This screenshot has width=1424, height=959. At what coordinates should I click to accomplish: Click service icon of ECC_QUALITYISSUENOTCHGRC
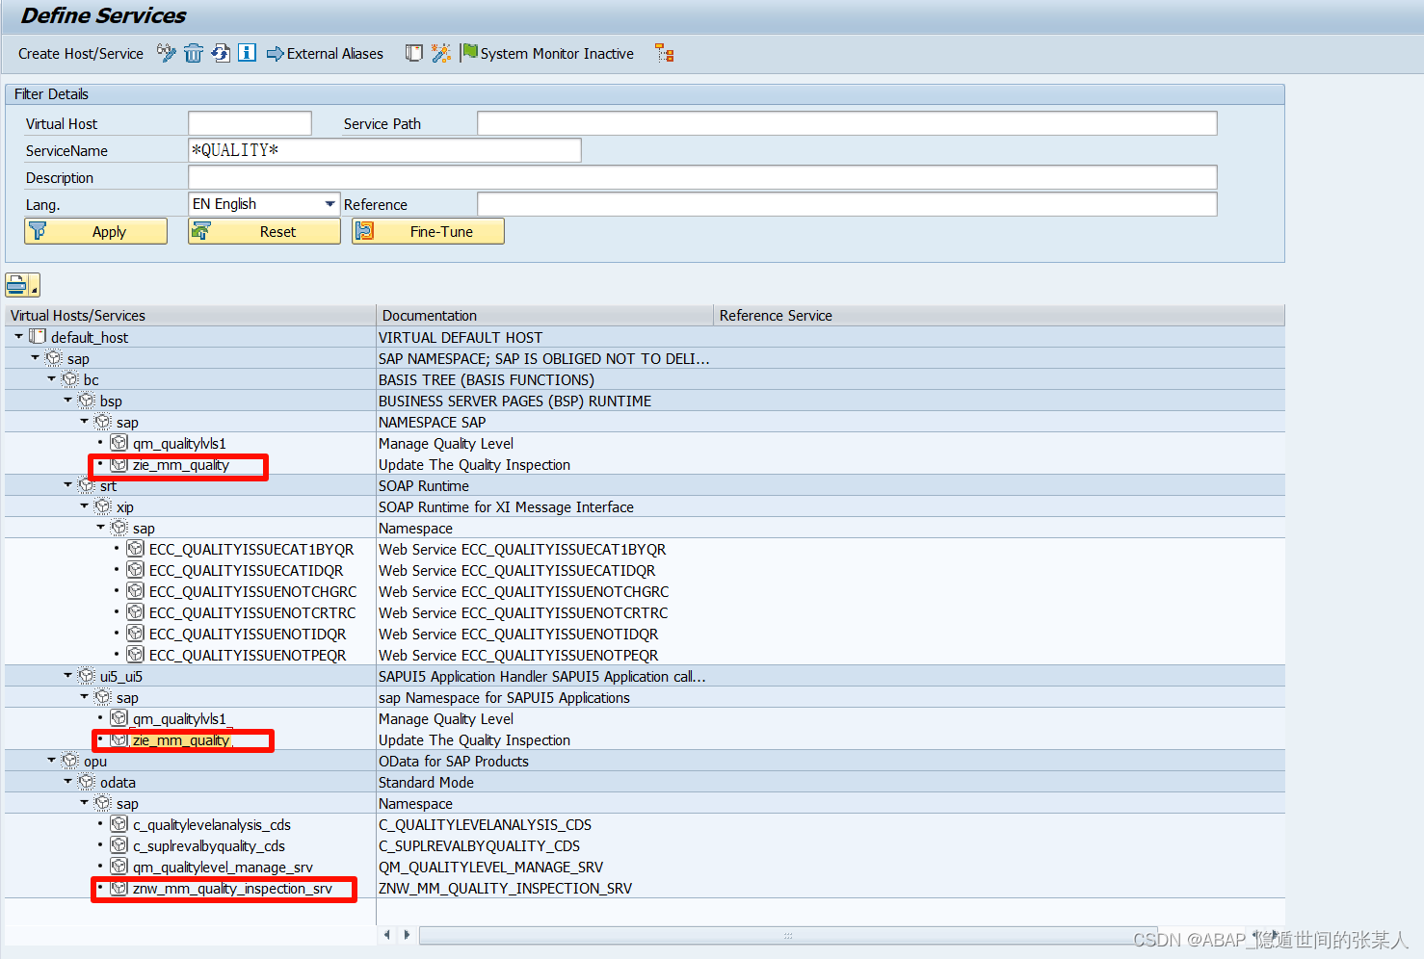tap(136, 590)
